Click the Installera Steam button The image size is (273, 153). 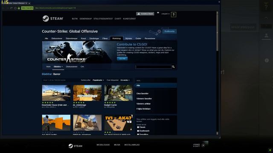pos(145,14)
